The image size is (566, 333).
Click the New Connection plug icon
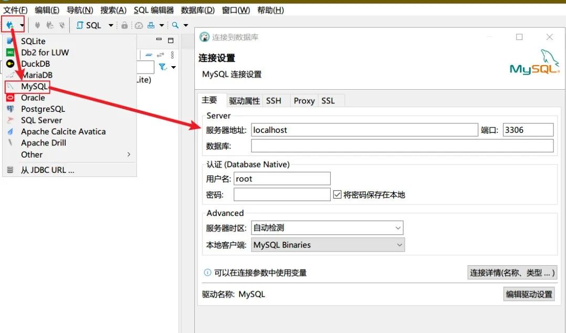point(8,25)
